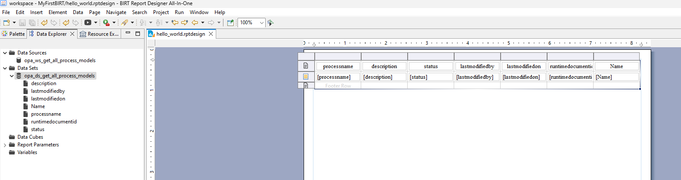Click the Save All icon
The image size is (681, 180).
(x=32, y=23)
